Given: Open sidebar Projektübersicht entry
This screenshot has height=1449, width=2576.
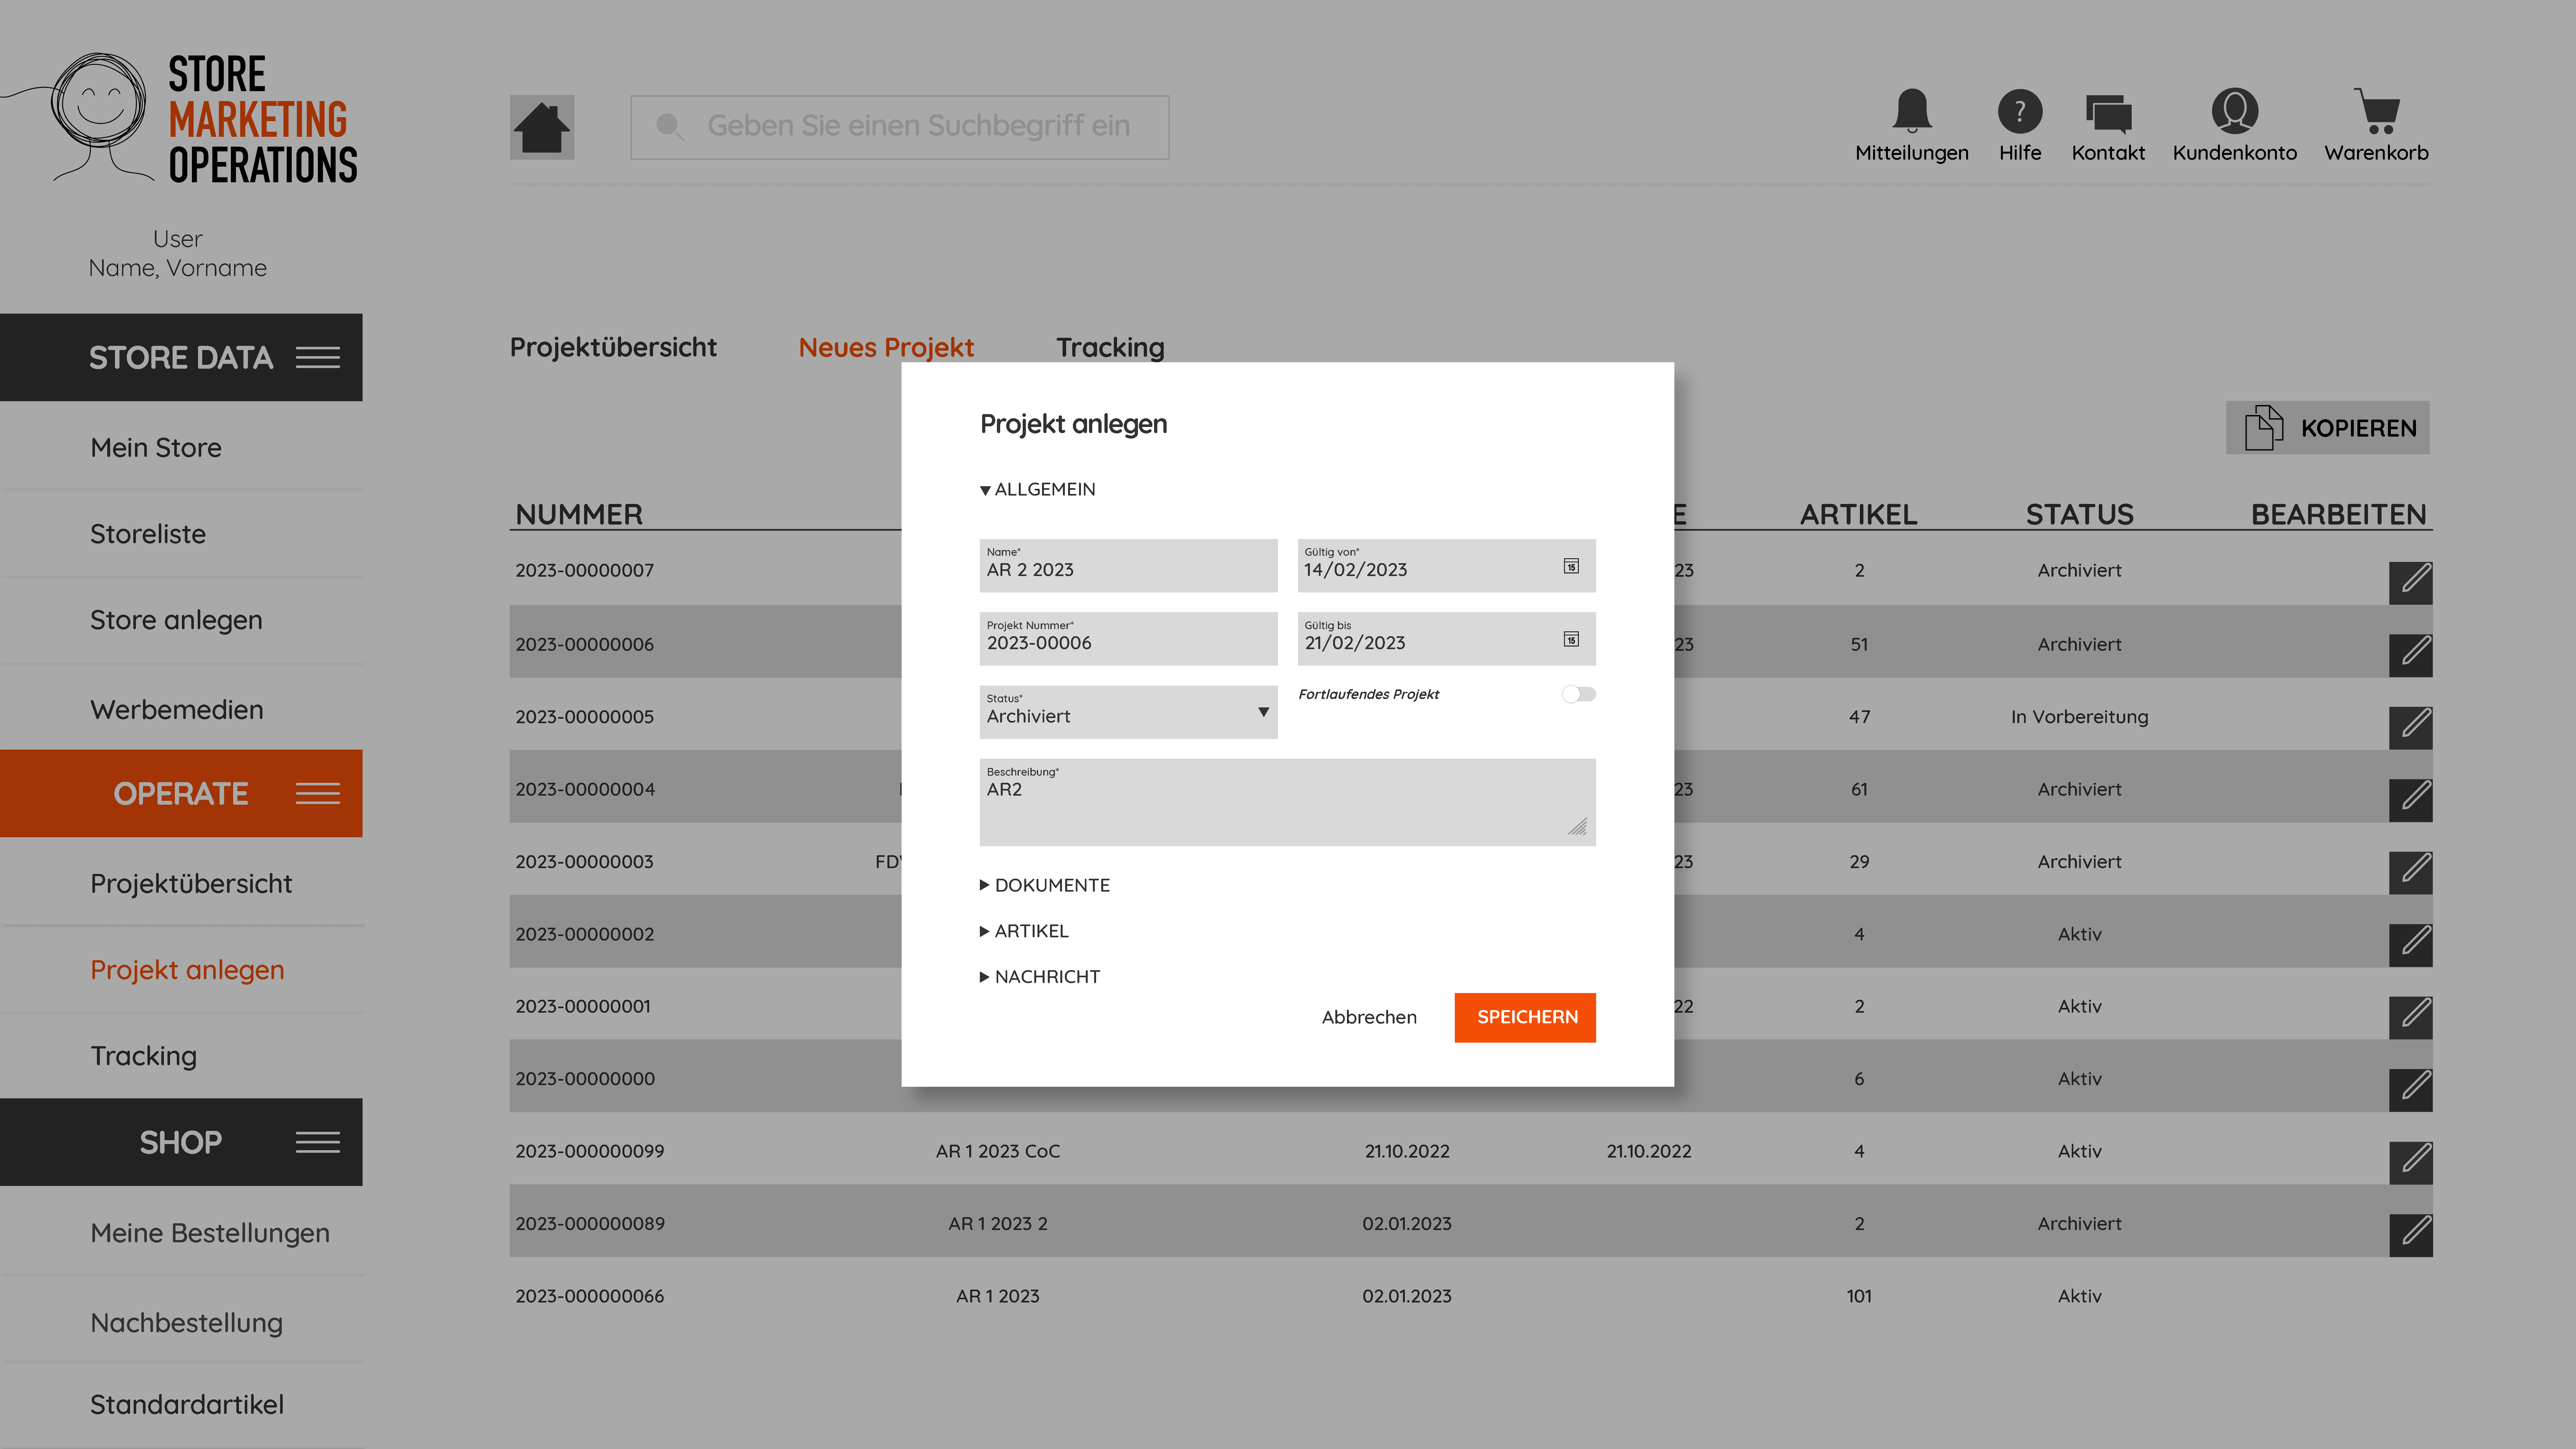Looking at the screenshot, I should 191,884.
